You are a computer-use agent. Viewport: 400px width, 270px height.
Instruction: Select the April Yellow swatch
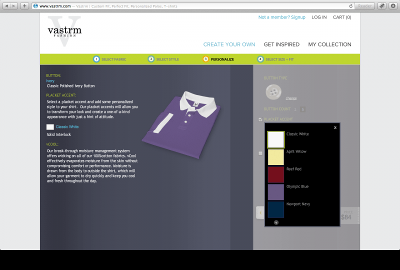tap(276, 157)
